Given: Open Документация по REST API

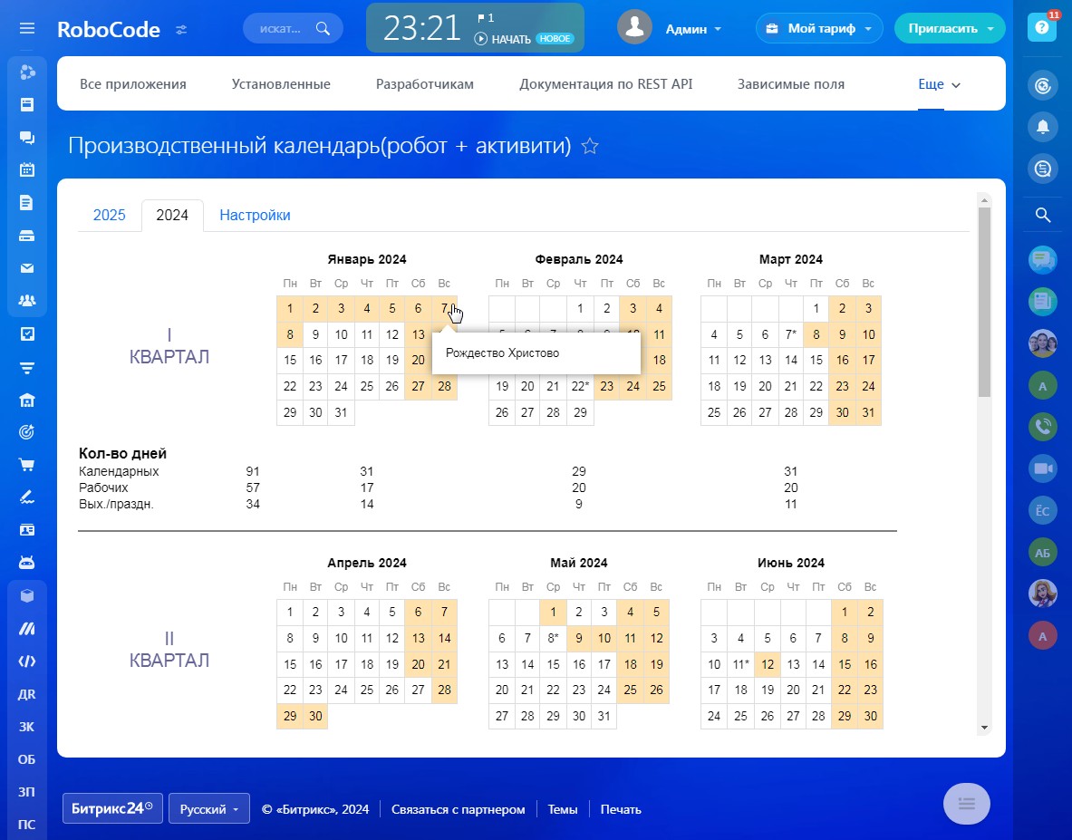Looking at the screenshot, I should 605,84.
